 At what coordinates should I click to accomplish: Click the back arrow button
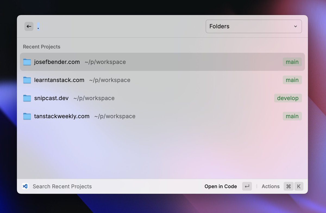(x=29, y=26)
